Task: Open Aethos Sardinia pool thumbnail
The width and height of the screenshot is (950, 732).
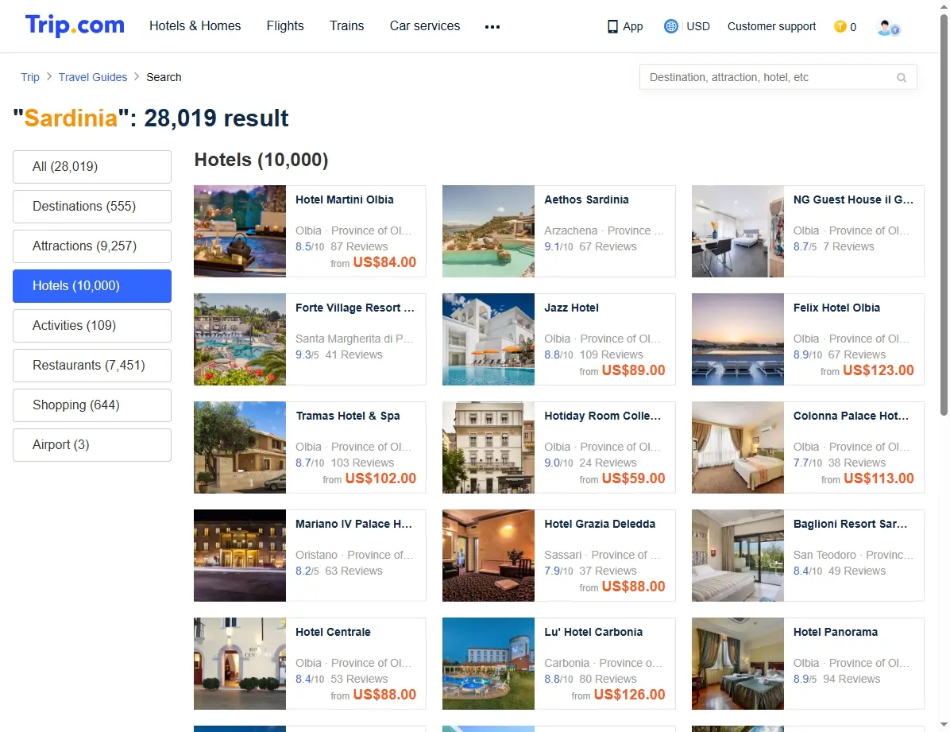Action: [489, 231]
